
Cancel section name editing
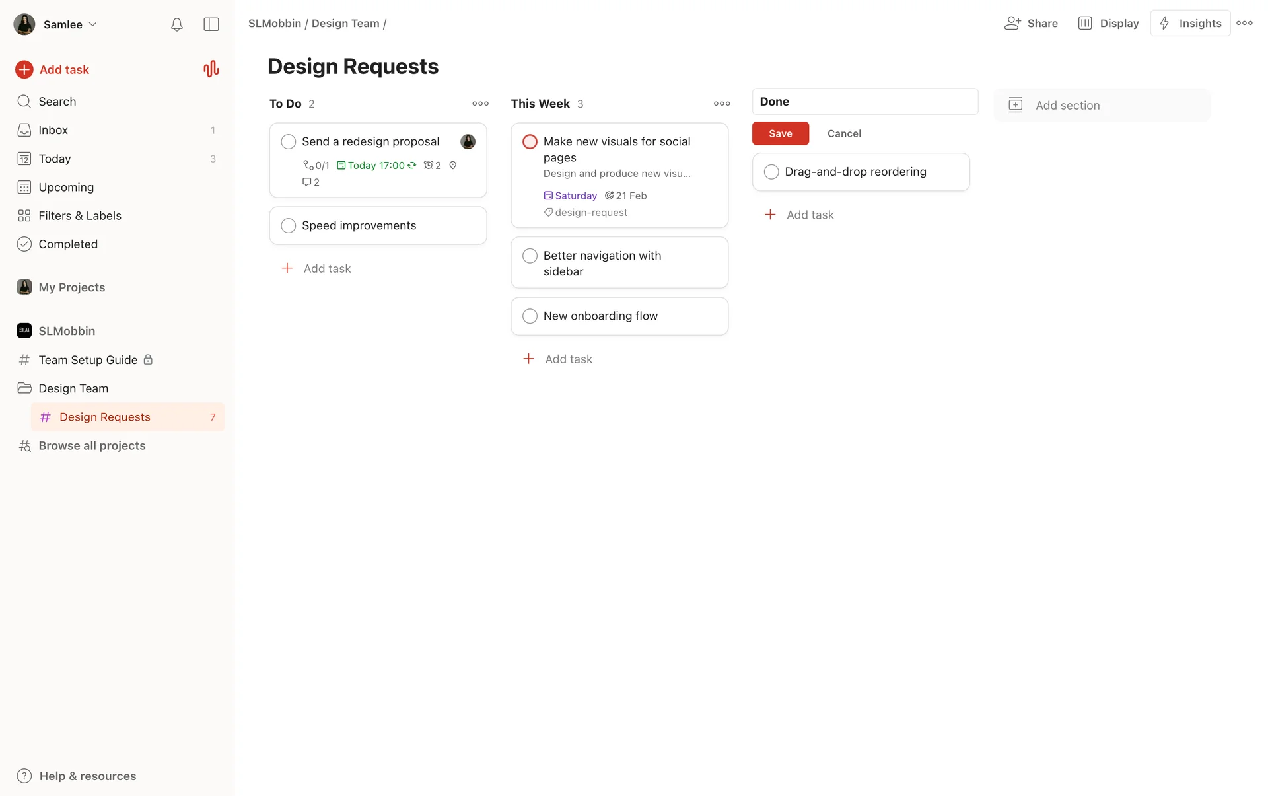tap(844, 133)
